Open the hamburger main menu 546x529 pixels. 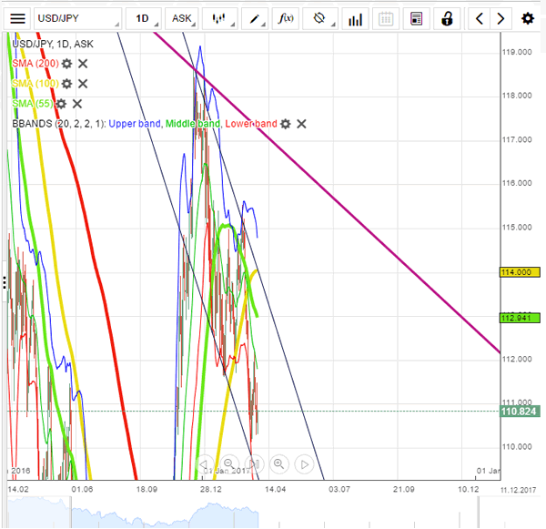[x=17, y=18]
